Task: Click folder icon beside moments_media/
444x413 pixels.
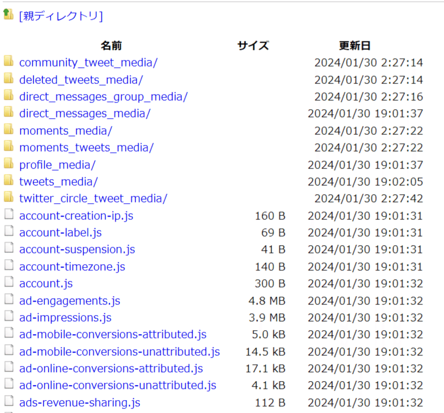Action: (8, 129)
